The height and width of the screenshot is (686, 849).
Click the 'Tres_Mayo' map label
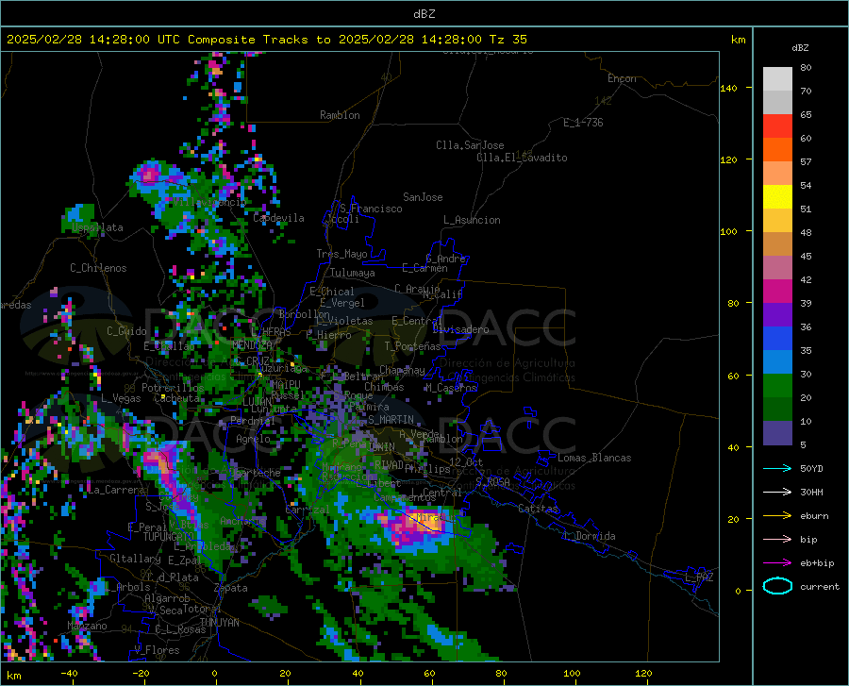(341, 254)
